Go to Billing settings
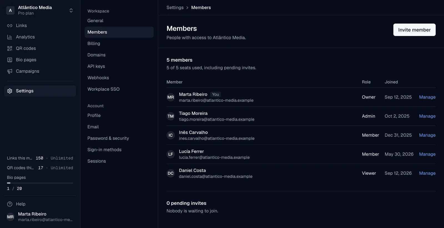Screen dimensions: 444x228 coord(119,43)
